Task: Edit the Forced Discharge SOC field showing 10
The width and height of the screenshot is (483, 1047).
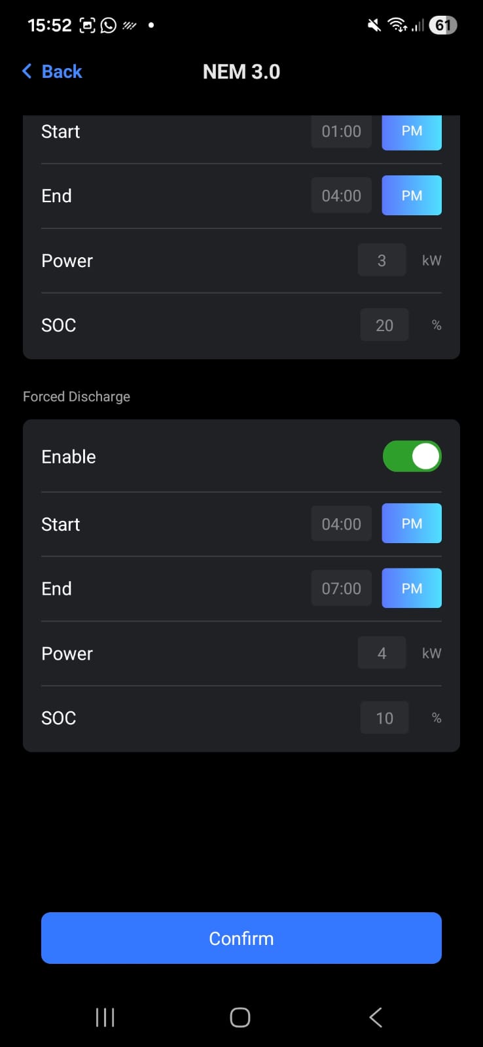Action: pyautogui.click(x=384, y=718)
